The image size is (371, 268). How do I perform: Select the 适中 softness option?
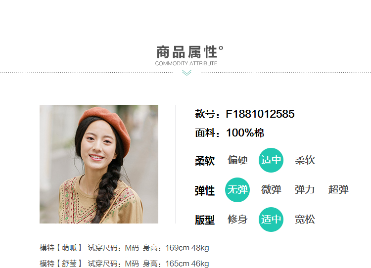[271, 160]
